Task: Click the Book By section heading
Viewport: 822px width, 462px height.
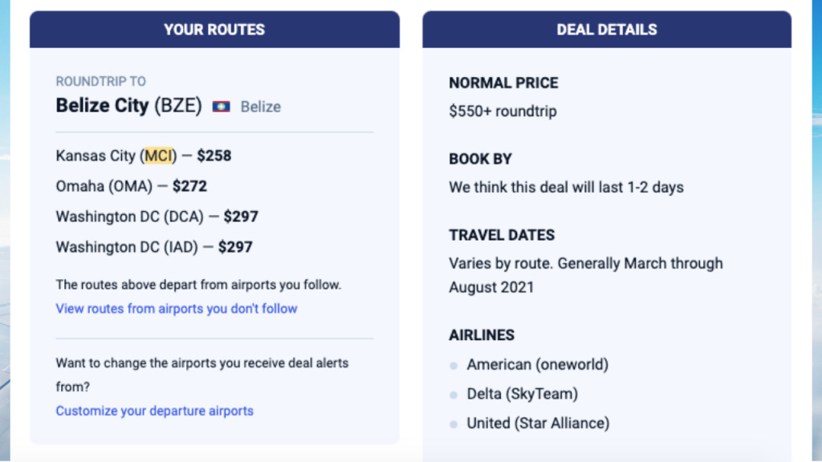Action: pyautogui.click(x=480, y=159)
